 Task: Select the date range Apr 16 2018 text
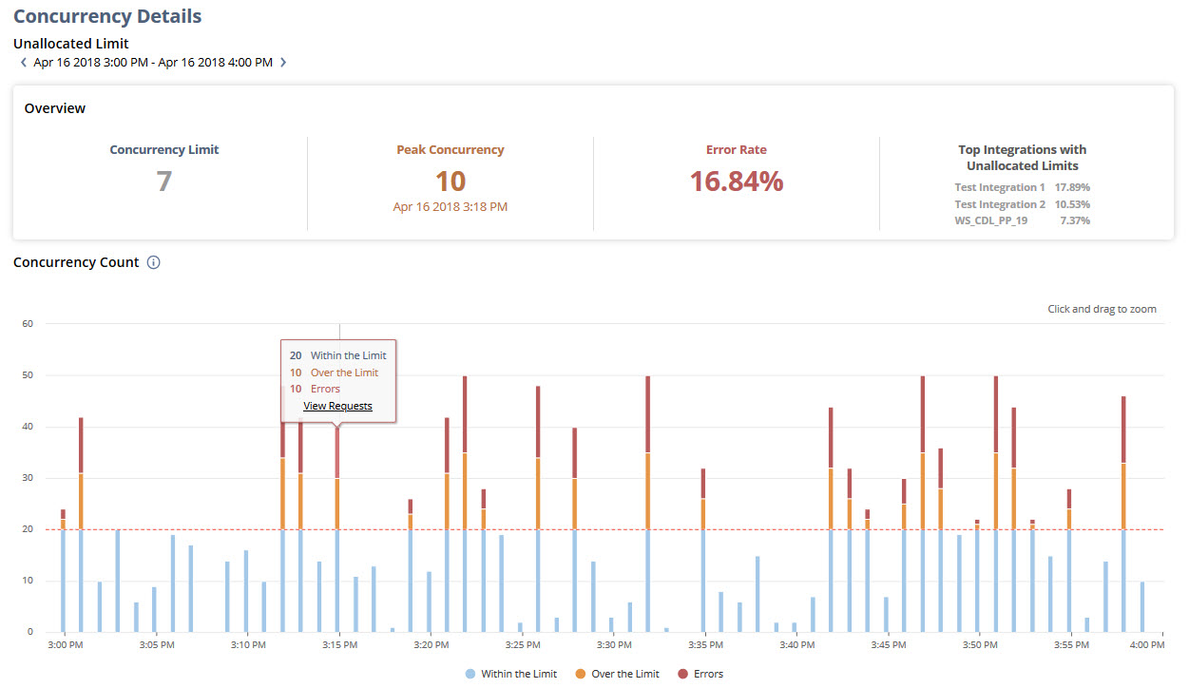point(153,63)
